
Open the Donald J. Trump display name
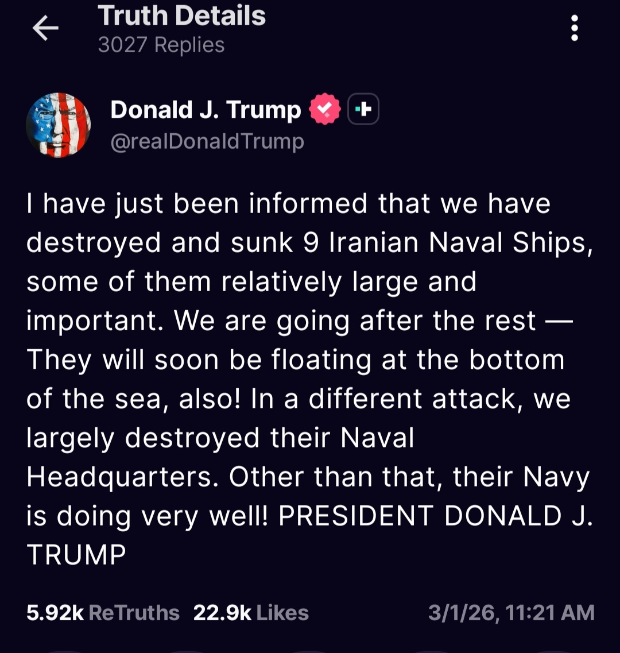click(x=206, y=110)
